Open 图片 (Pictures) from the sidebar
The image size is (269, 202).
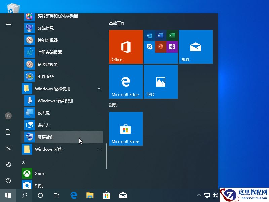click(8, 148)
